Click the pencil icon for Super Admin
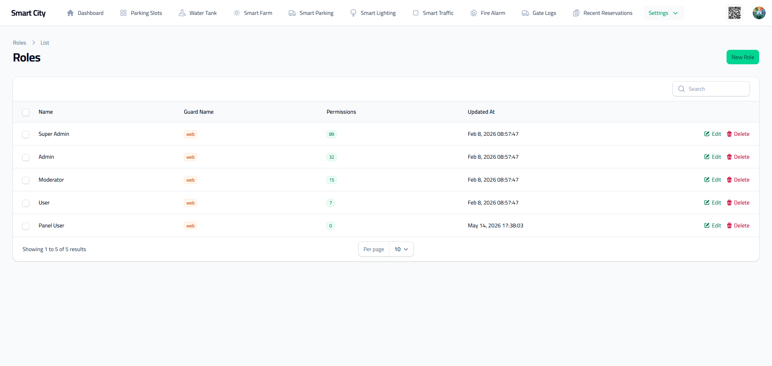The width and height of the screenshot is (772, 366). pos(707,134)
